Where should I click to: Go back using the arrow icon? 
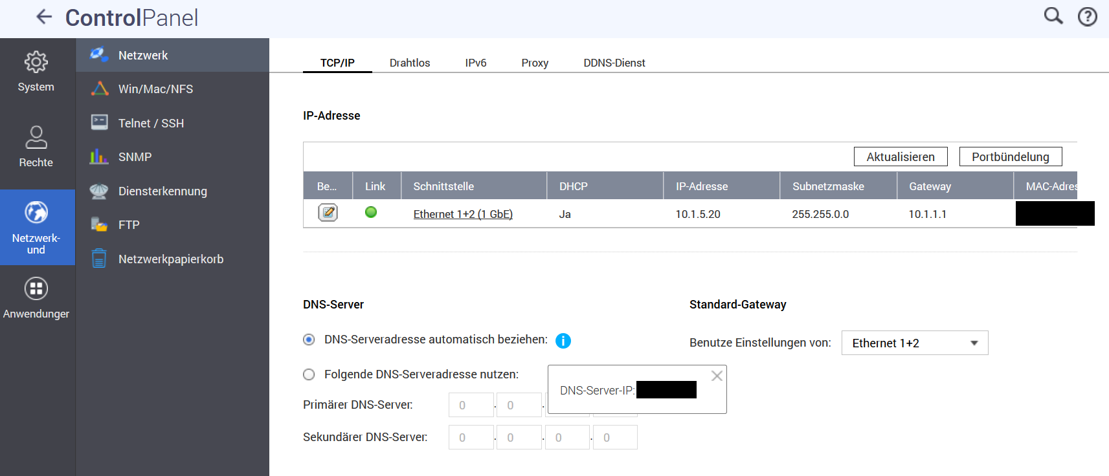[44, 17]
